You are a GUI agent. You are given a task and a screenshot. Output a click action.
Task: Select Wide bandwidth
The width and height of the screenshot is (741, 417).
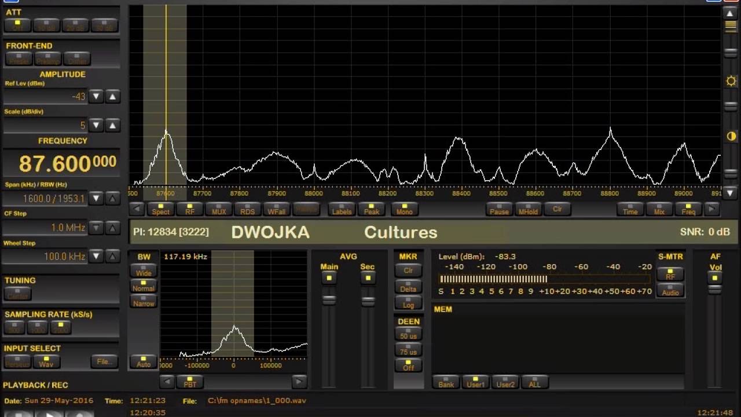pyautogui.click(x=144, y=270)
